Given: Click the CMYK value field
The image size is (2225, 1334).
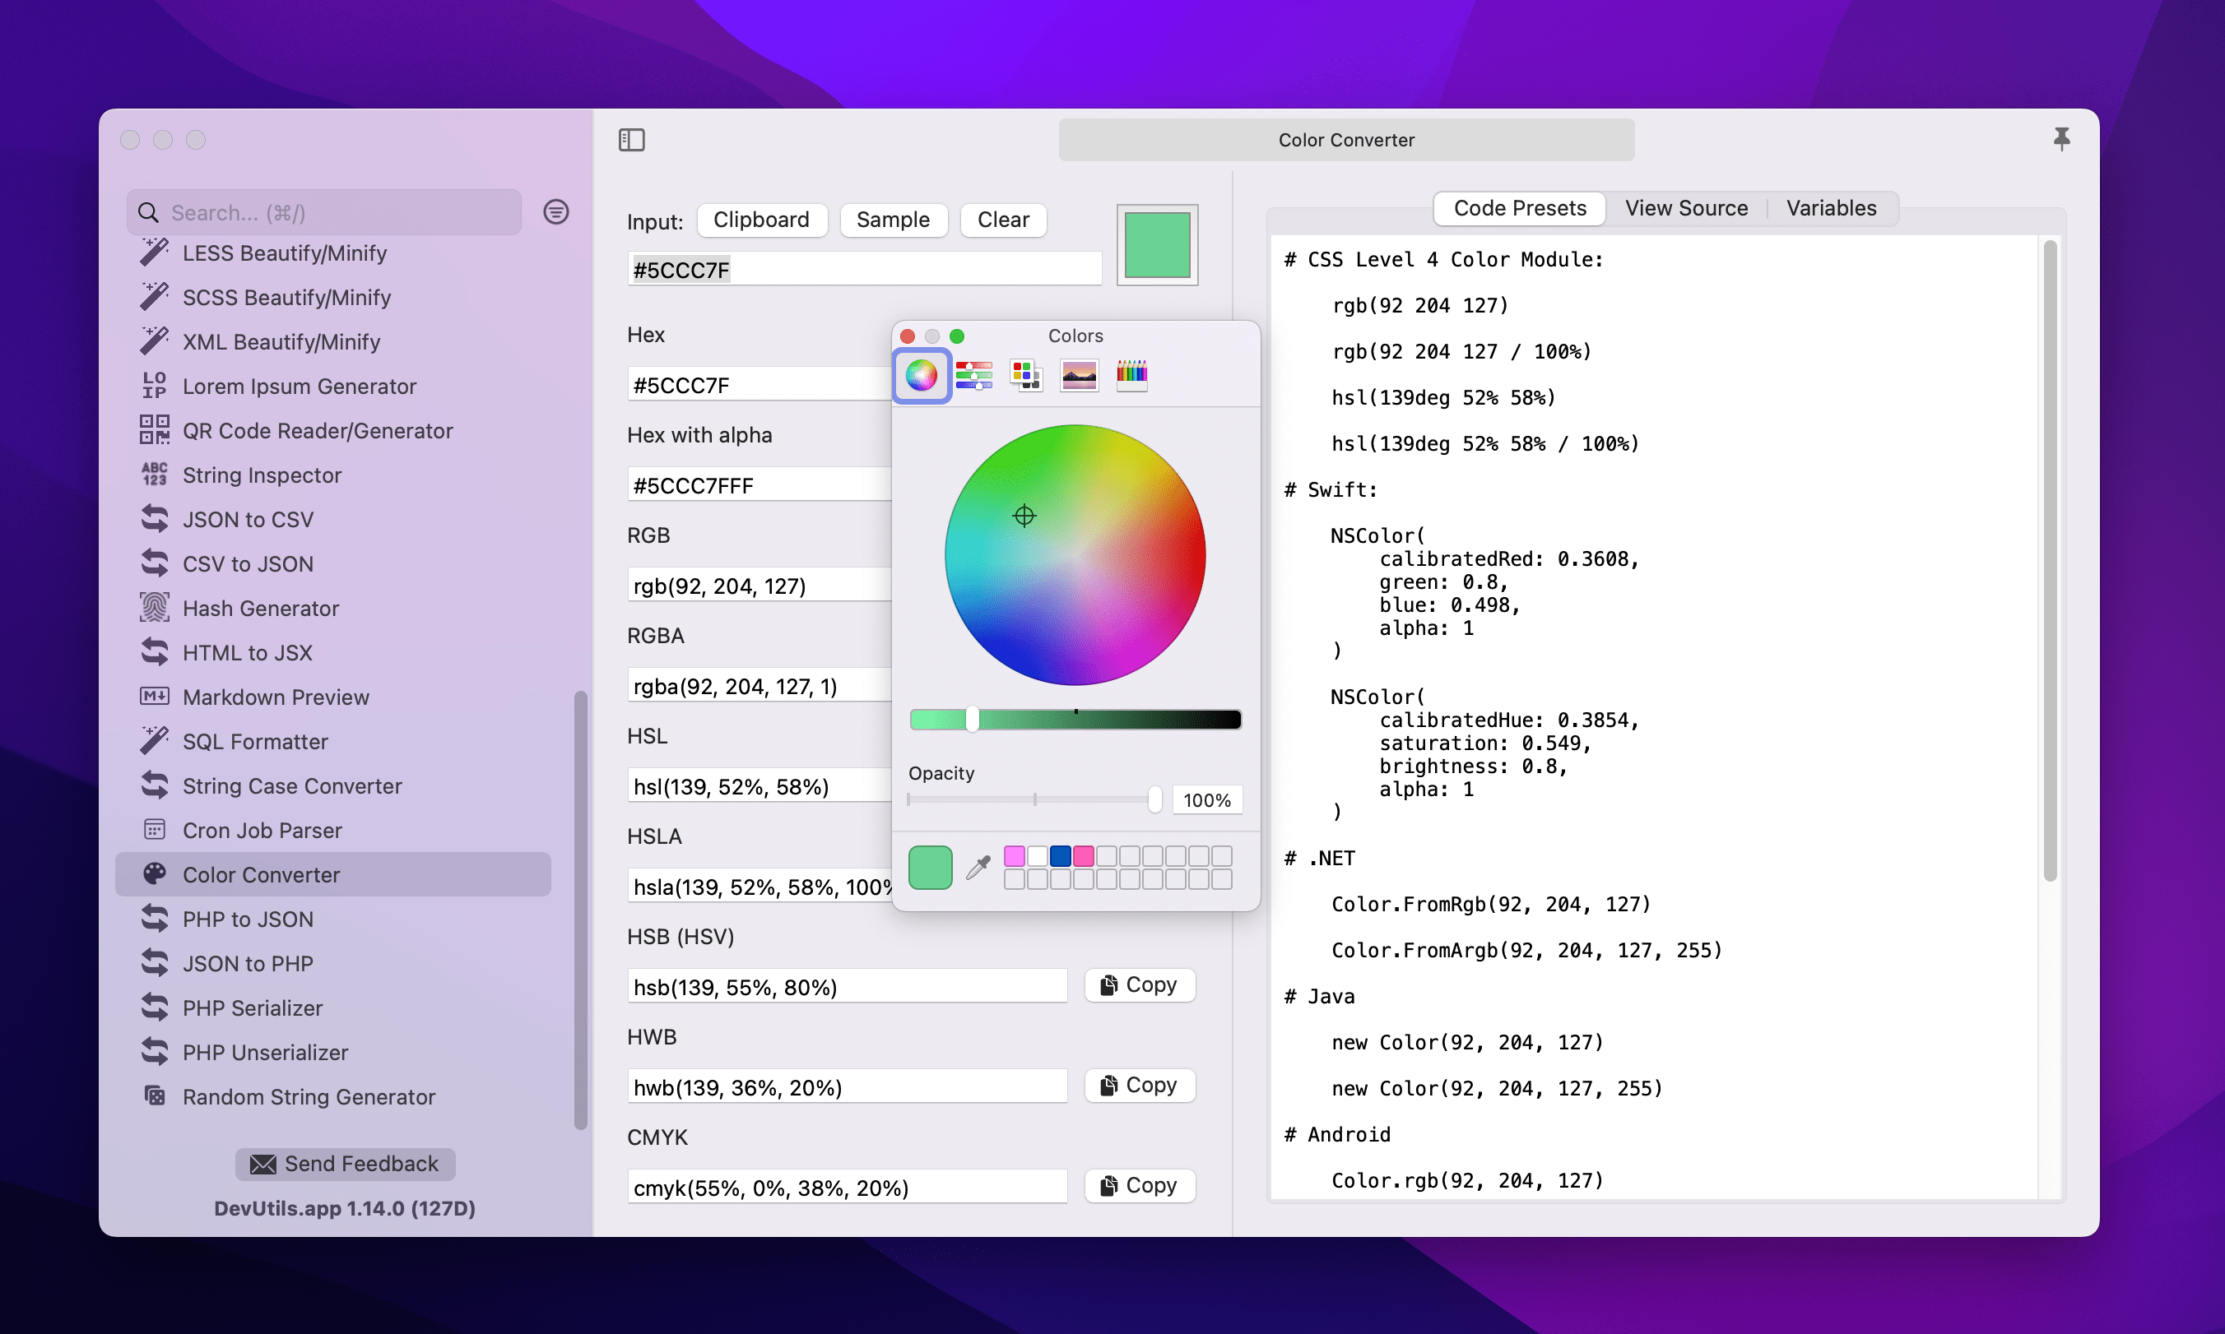Looking at the screenshot, I should [x=848, y=1188].
